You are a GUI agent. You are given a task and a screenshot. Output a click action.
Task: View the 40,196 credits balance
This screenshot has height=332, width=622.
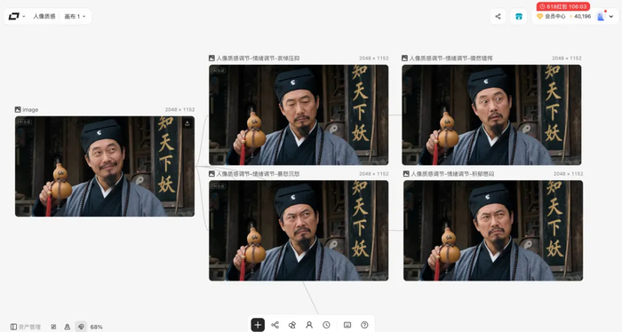580,16
